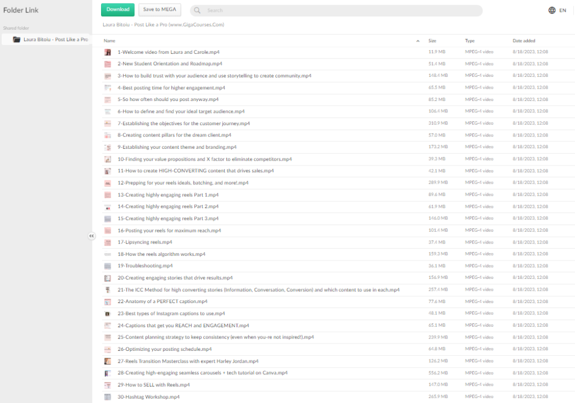The image size is (575, 403).
Task: Open the language globe icon
Action: click(x=551, y=10)
